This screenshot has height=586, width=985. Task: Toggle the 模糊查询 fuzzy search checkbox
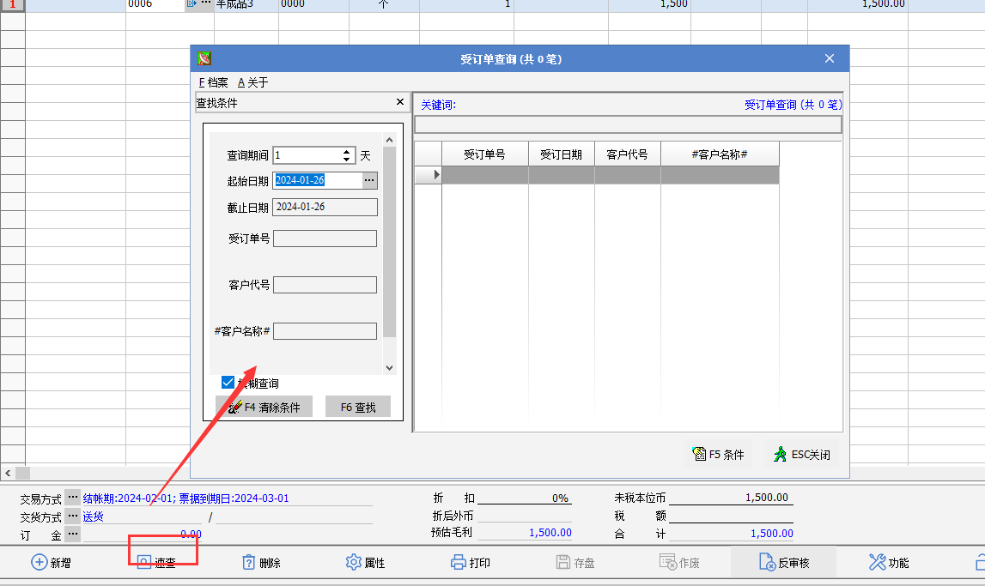(x=228, y=383)
